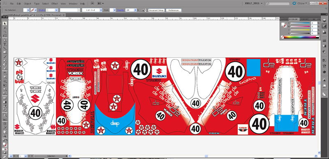Click the Preferences button

click(x=174, y=10)
